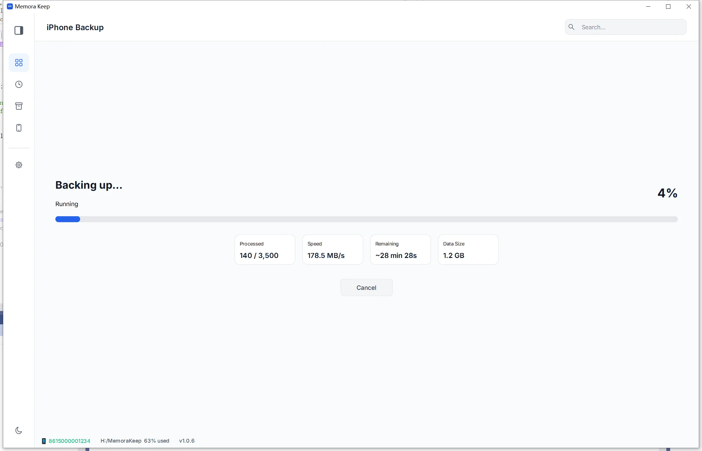Click the 63% used storage indicator
Screen dimensions: 702x451
[x=157, y=441]
